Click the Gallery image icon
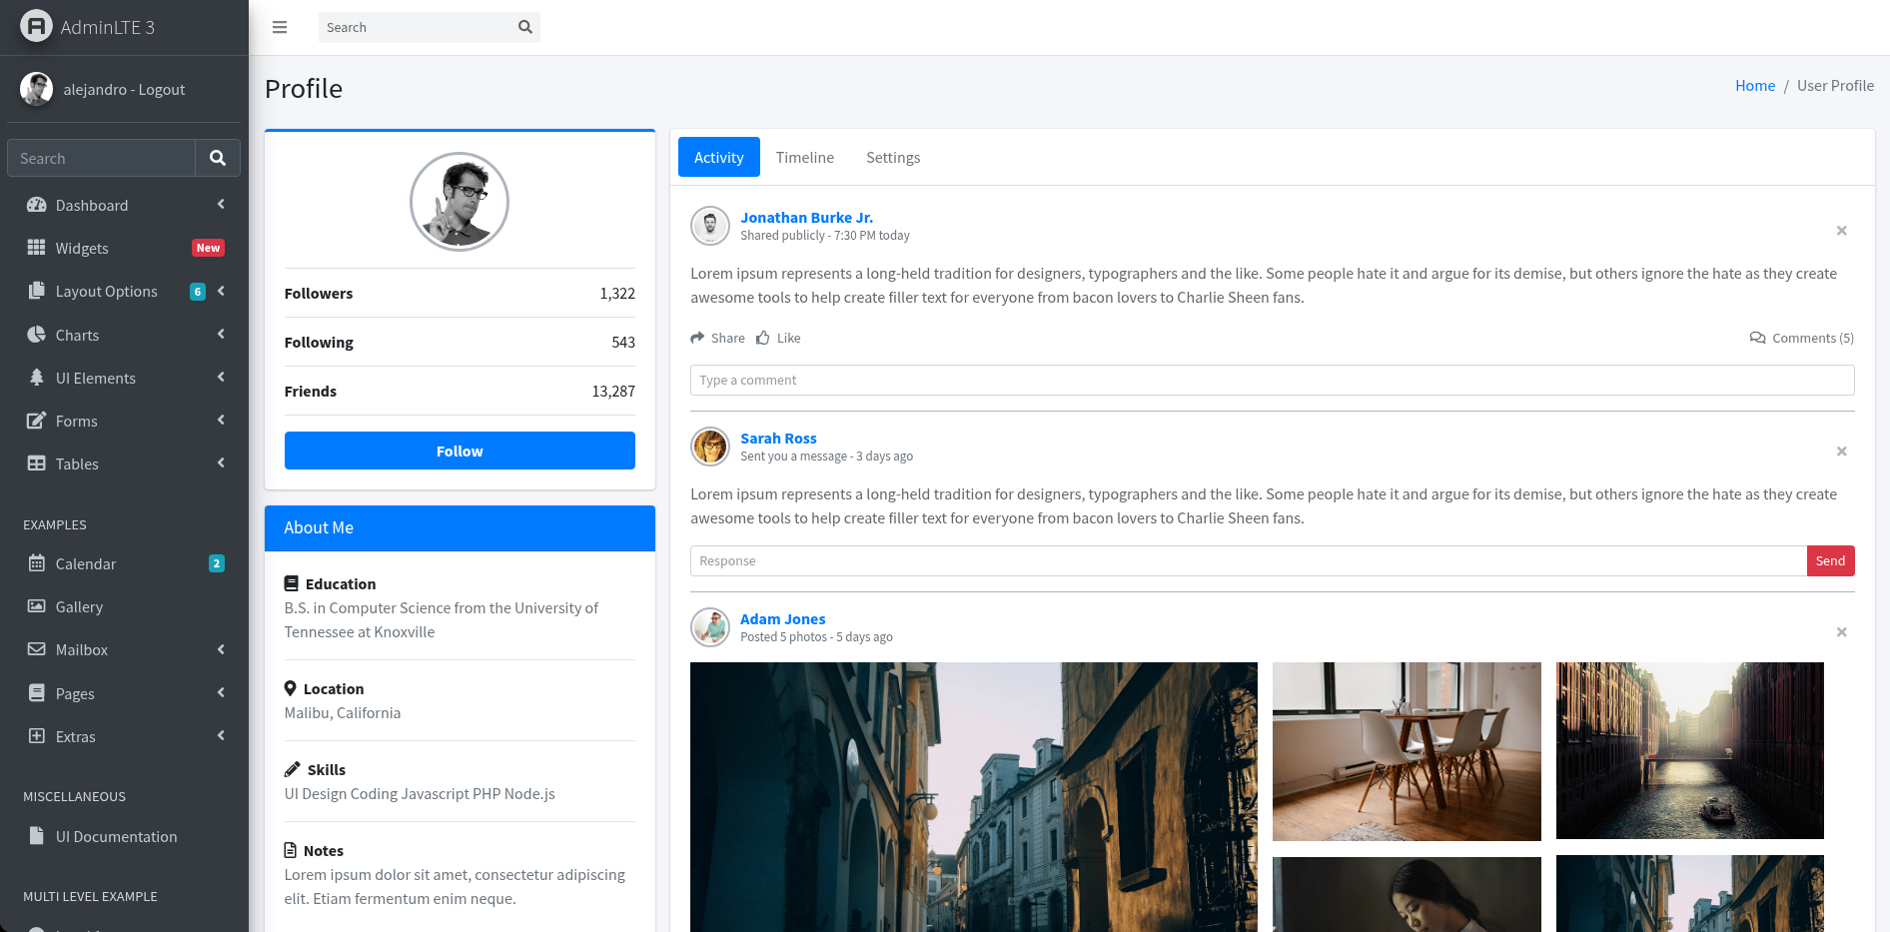This screenshot has width=1890, height=932. tap(37, 606)
